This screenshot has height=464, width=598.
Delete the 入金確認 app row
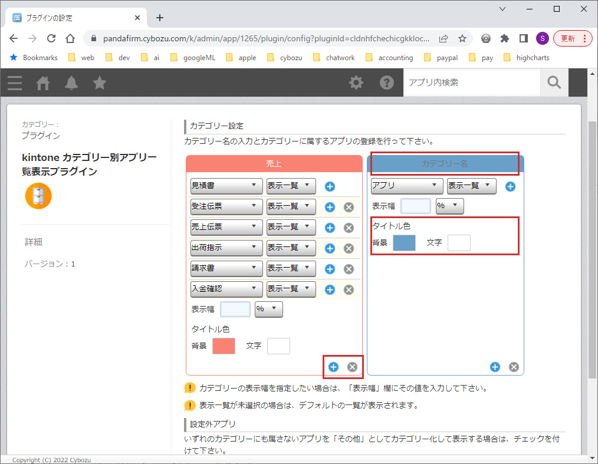[349, 289]
